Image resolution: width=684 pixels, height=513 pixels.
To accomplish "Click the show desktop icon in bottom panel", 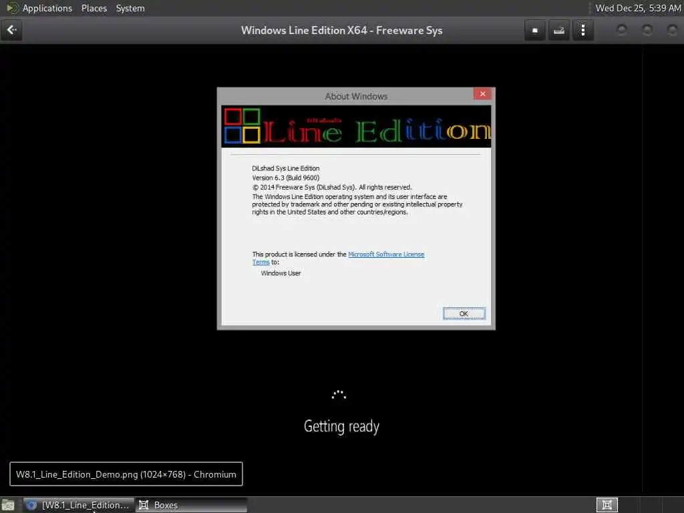I will click(x=8, y=505).
